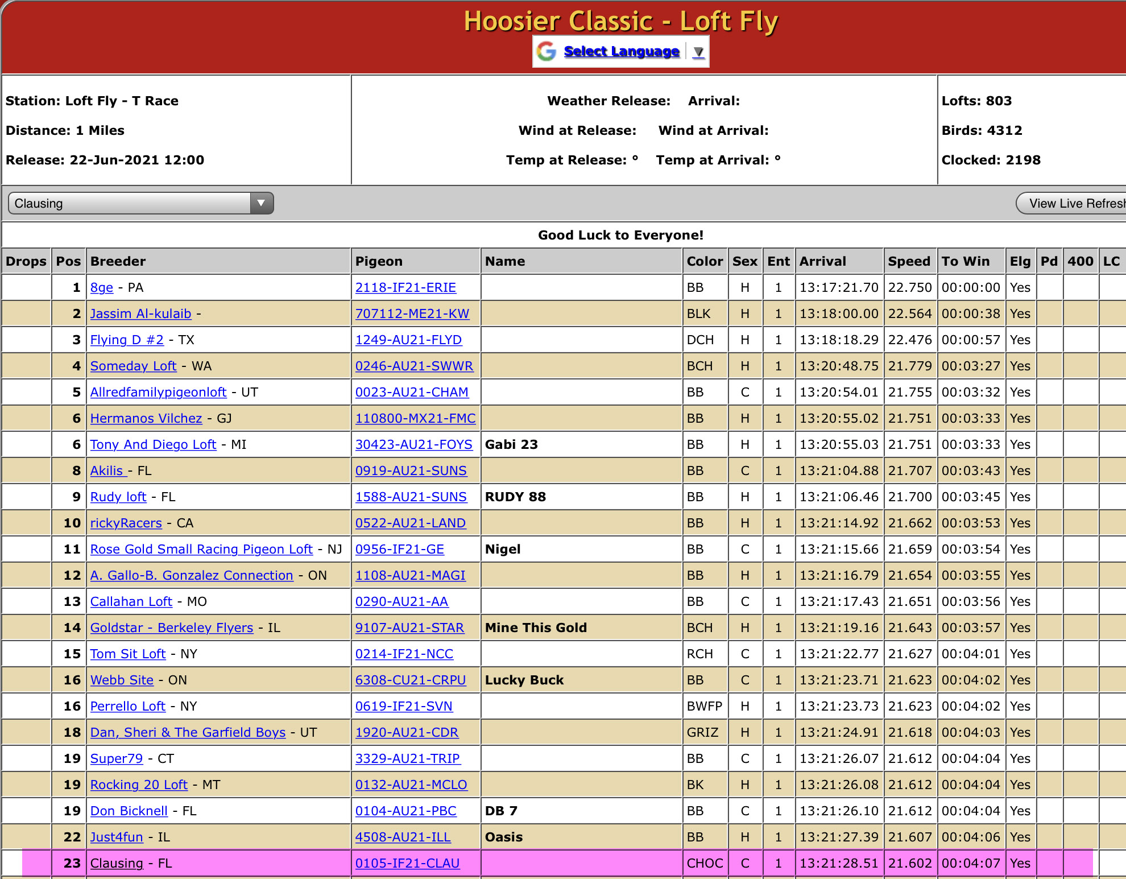Open pigeon 2118-IF21-ERIE link
This screenshot has width=1126, height=879.
point(405,288)
